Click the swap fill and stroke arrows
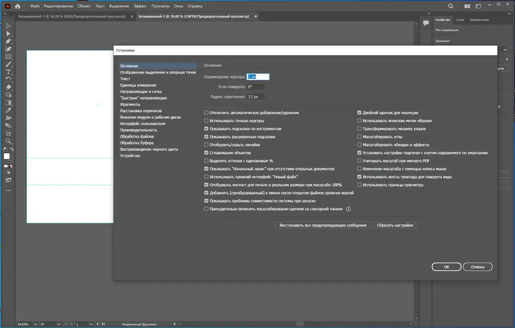This screenshot has height=328, width=515. click(x=12, y=149)
